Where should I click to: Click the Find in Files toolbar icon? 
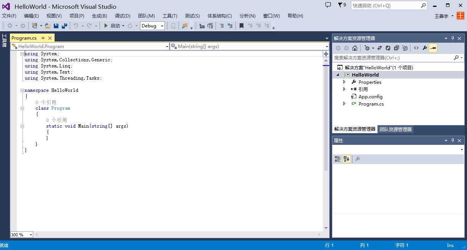(x=185, y=26)
